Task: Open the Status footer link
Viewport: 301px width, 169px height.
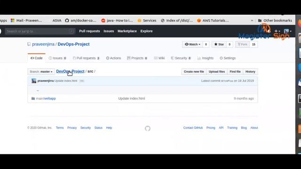Action: [x=98, y=128]
